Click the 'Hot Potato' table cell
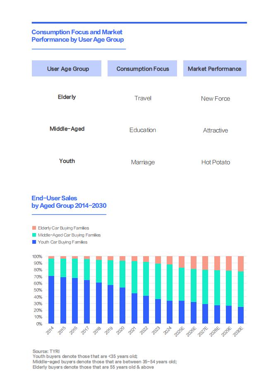 tap(216, 162)
